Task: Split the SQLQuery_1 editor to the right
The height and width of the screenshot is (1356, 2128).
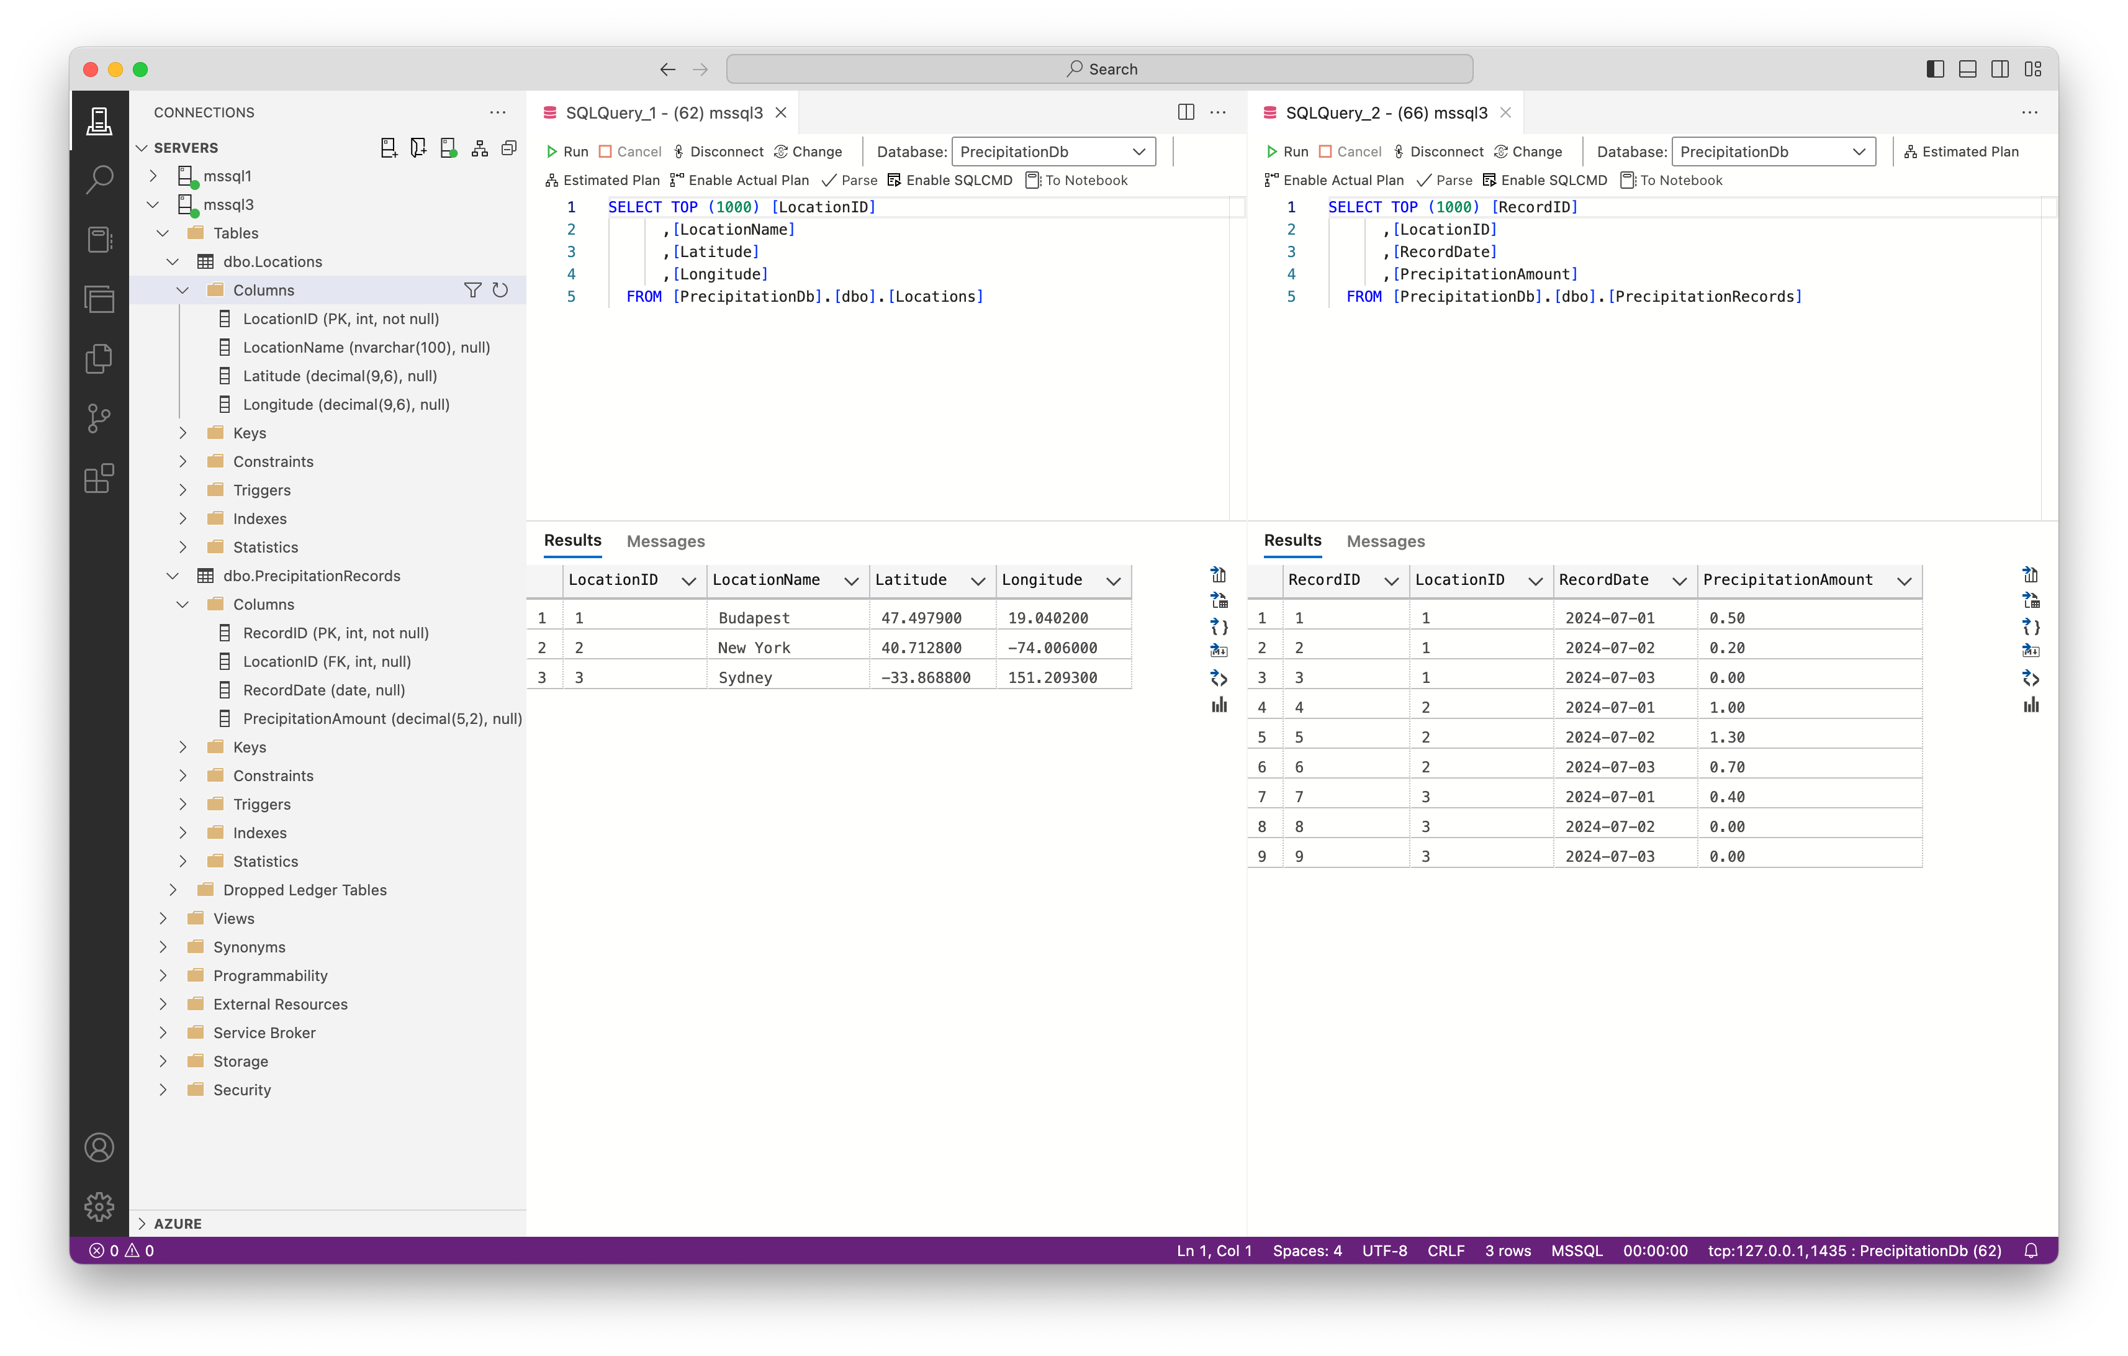Action: click(1186, 112)
